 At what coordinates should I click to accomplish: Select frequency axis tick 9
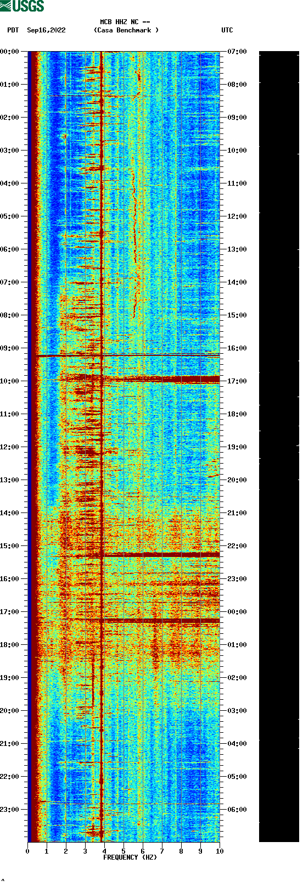pos(200,851)
